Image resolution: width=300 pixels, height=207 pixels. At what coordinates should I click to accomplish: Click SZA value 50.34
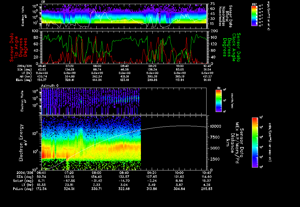pyautogui.click(x=41, y=177)
